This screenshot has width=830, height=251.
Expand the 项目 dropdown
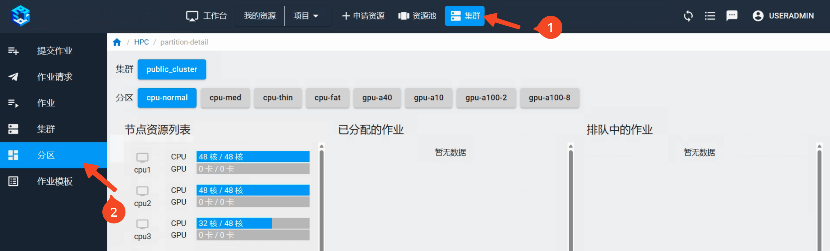(x=306, y=16)
